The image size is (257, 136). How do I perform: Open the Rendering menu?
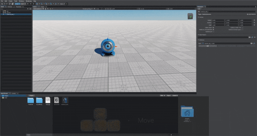[x=28, y=1]
